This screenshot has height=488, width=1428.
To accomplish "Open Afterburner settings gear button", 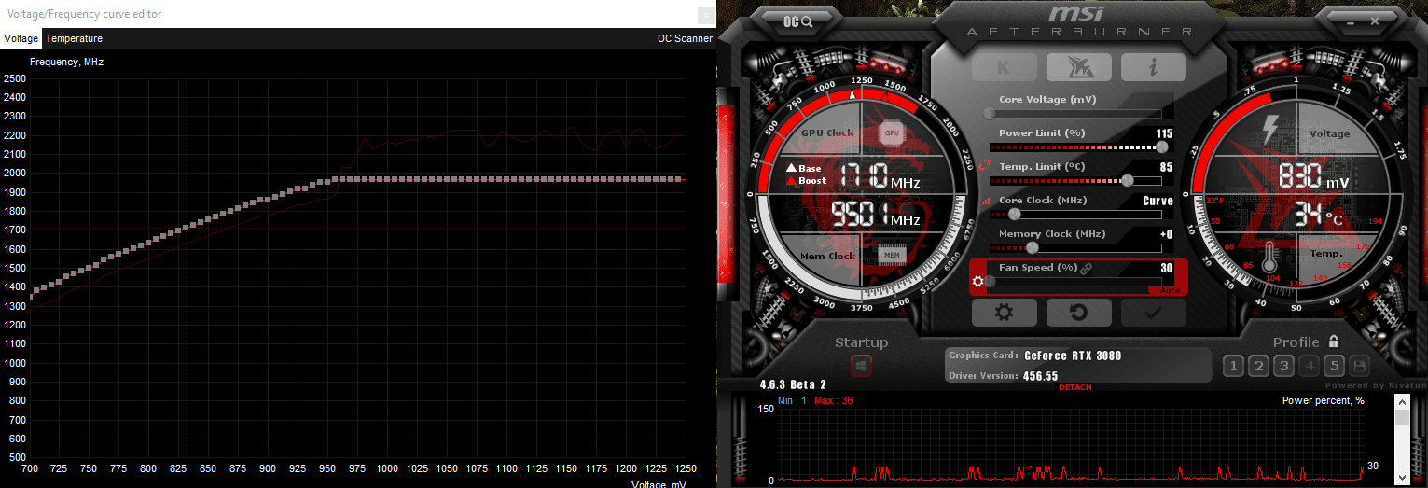I will [x=1004, y=313].
